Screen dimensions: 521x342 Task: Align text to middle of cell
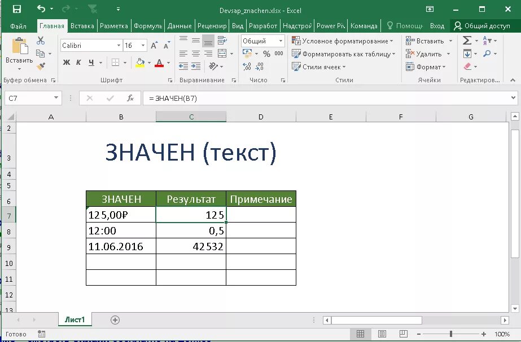click(x=196, y=41)
